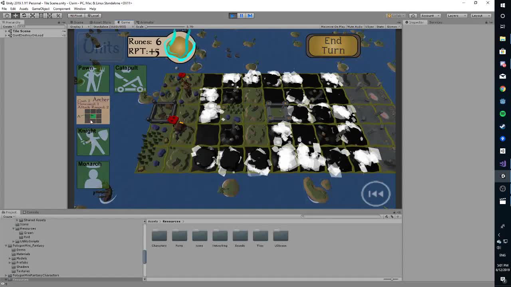Image resolution: width=511 pixels, height=287 pixels.
Task: Click the Play button
Action: pos(233,16)
